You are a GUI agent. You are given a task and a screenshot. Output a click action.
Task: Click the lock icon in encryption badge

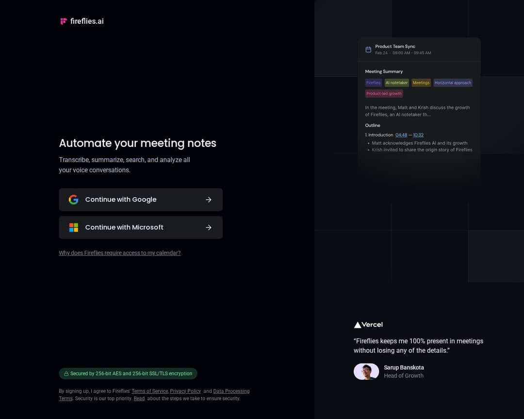pyautogui.click(x=66, y=374)
